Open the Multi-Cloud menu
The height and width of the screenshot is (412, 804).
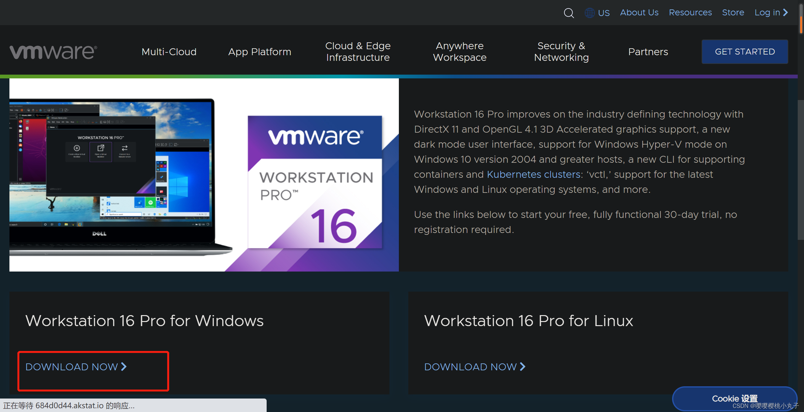(x=169, y=52)
